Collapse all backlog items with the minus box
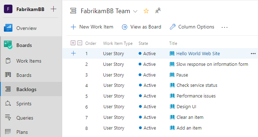 click(x=80, y=43)
